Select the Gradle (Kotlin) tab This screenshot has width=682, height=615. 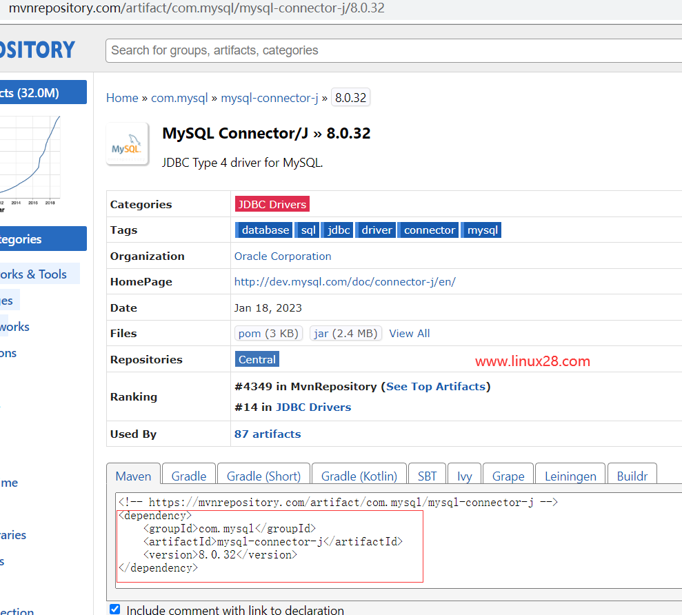359,476
